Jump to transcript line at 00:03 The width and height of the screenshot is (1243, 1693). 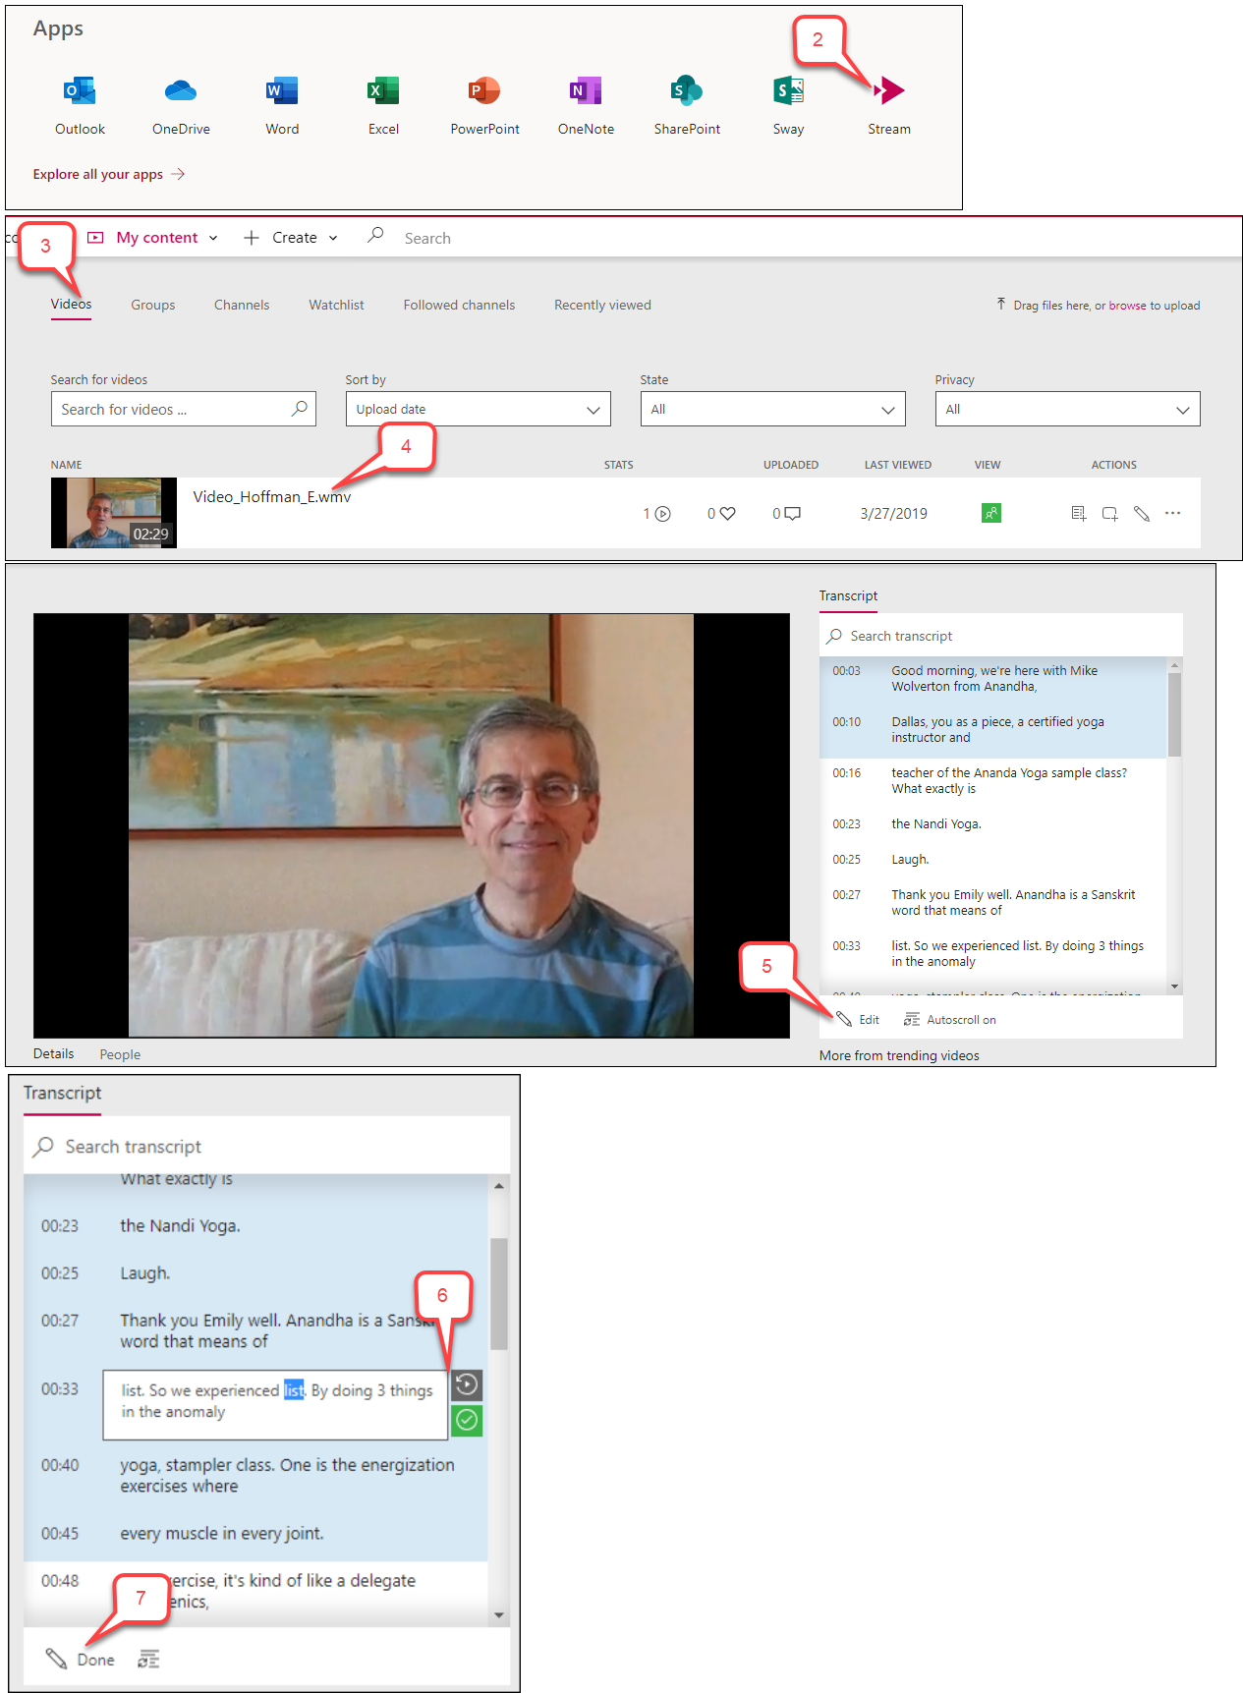tap(993, 679)
